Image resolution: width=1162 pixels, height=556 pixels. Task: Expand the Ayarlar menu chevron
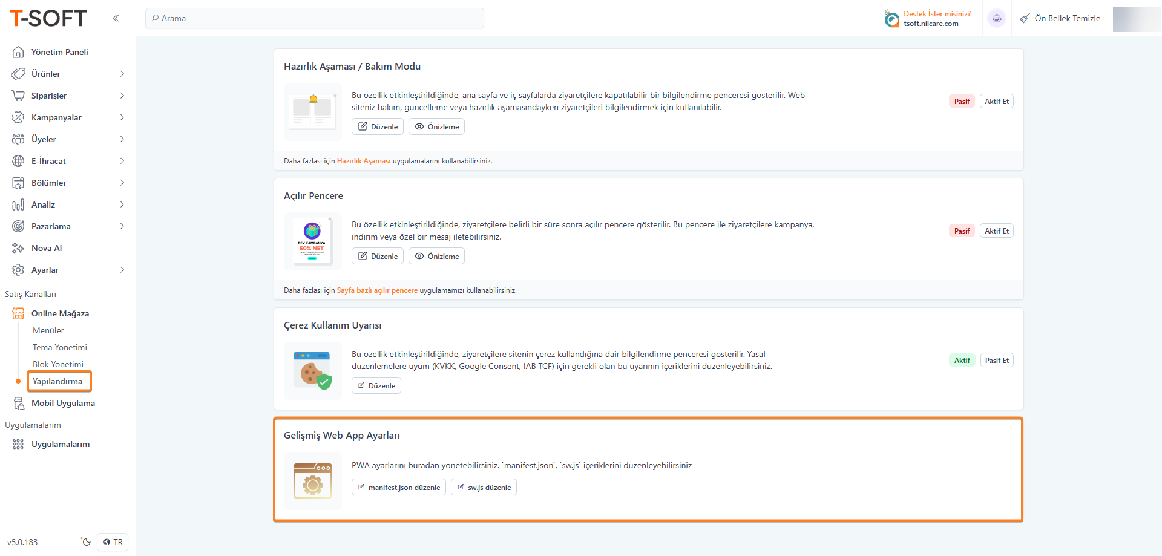pyautogui.click(x=123, y=270)
